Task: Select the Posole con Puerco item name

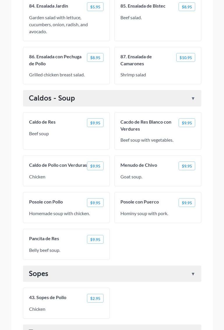Action: (140, 202)
